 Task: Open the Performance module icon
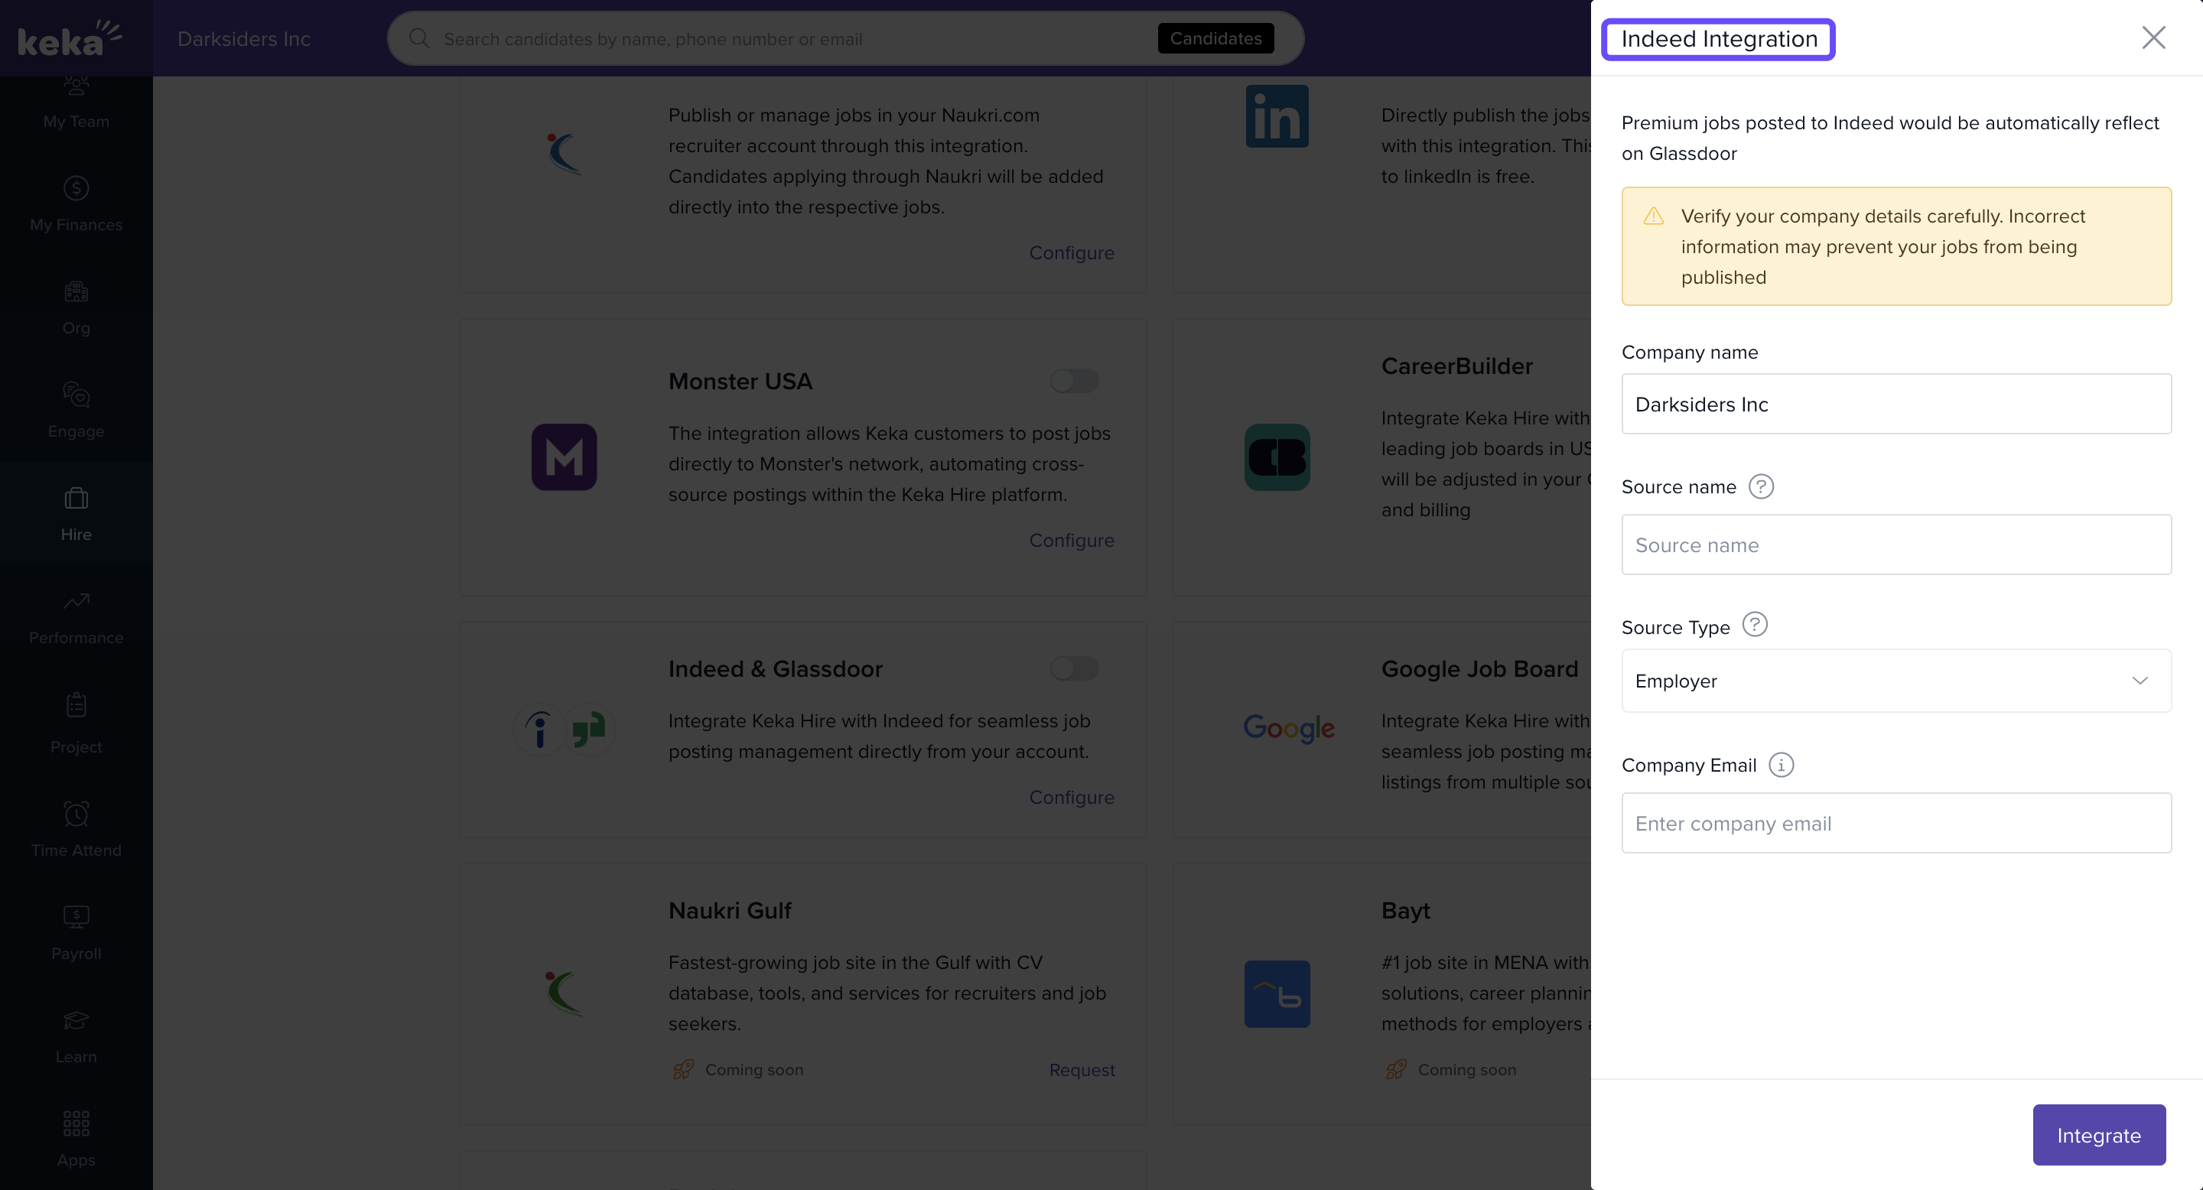pyautogui.click(x=76, y=602)
